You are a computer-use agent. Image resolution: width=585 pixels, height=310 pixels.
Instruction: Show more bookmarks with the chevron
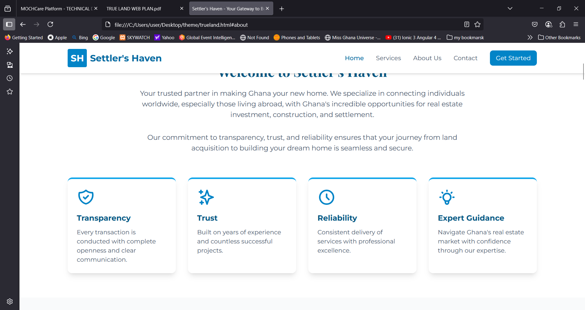point(530,37)
